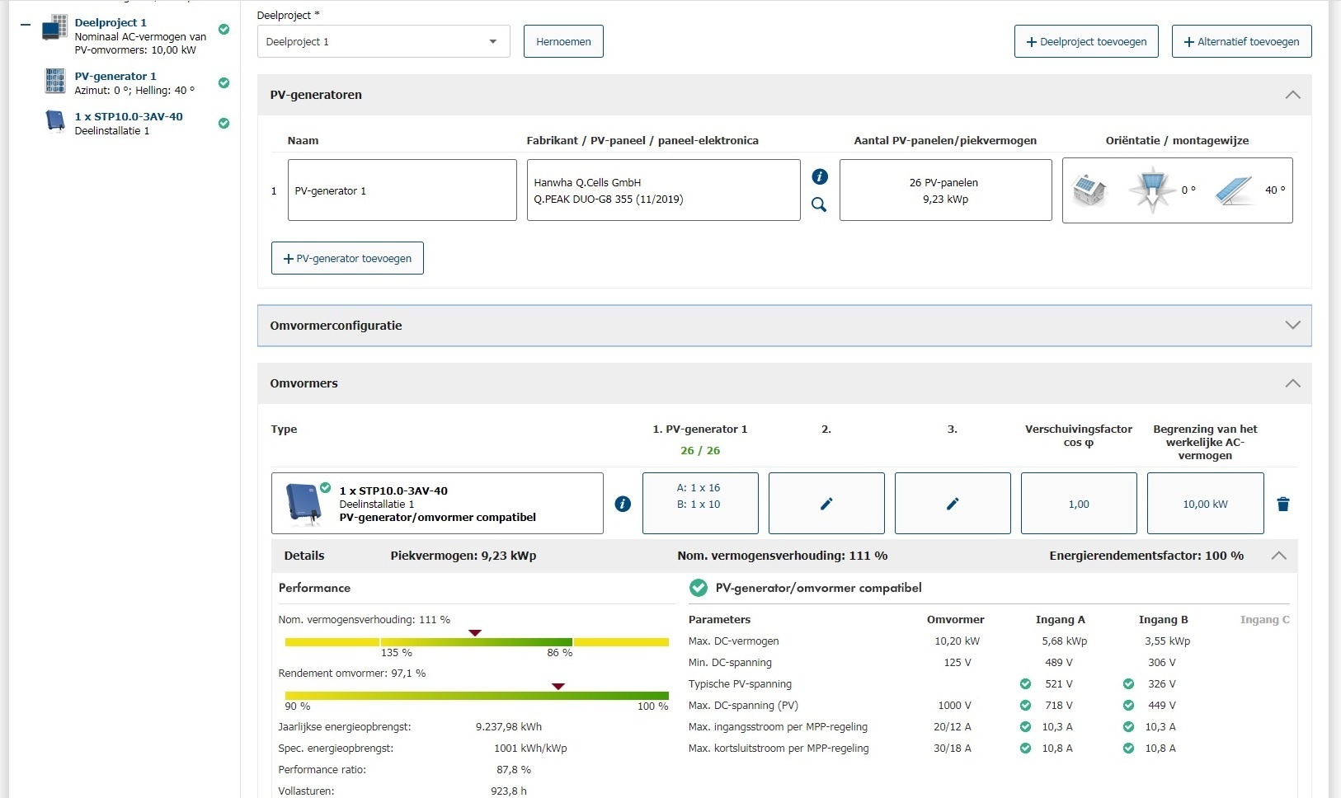
Task: Click green status check next to Deelproject 1
Action: click(223, 30)
